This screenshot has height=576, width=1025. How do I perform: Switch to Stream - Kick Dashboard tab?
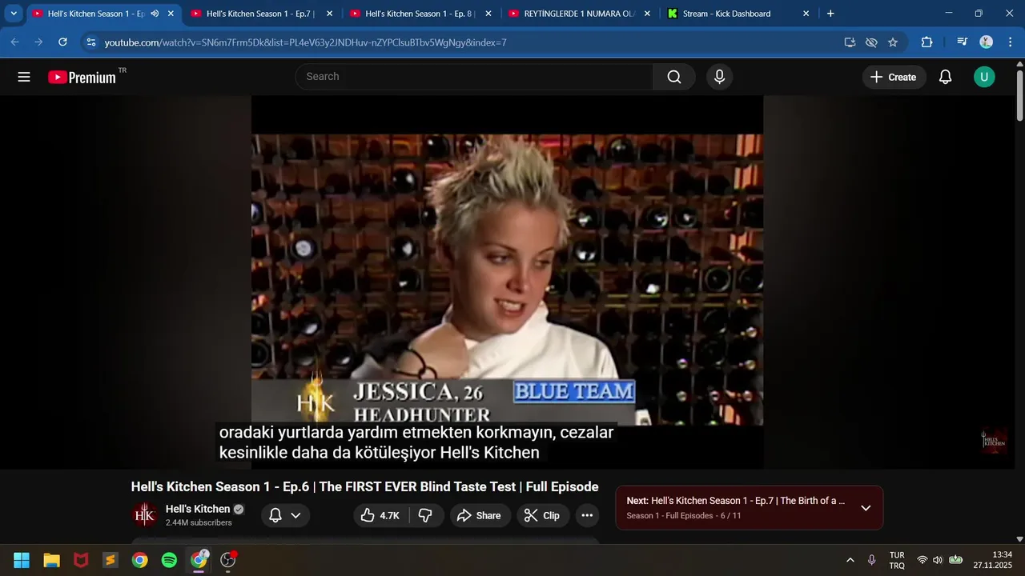[738, 14]
